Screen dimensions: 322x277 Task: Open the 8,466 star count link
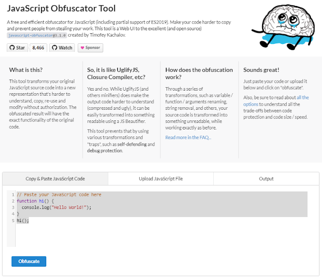pos(38,48)
